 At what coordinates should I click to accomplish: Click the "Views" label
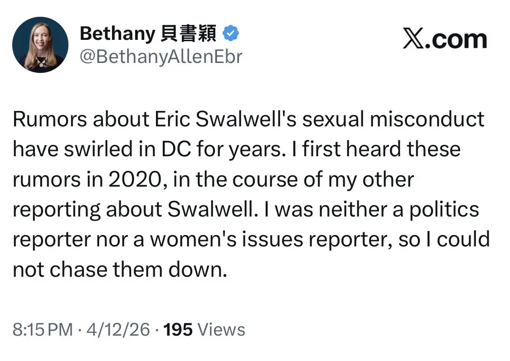click(222, 329)
